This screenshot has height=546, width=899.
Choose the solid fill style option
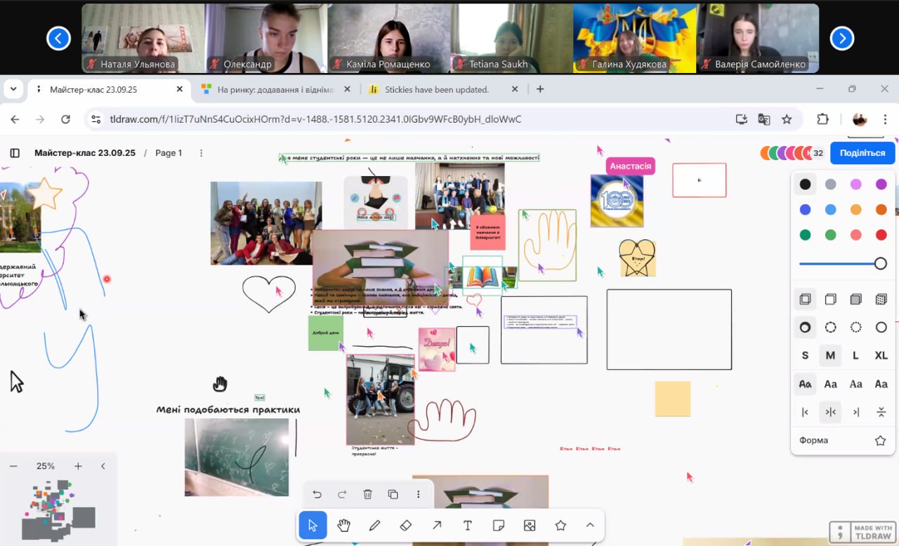tap(855, 299)
